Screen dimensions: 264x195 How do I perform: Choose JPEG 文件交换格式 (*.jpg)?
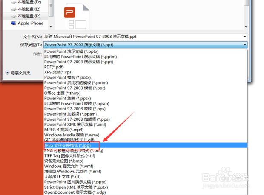(x=146, y=145)
